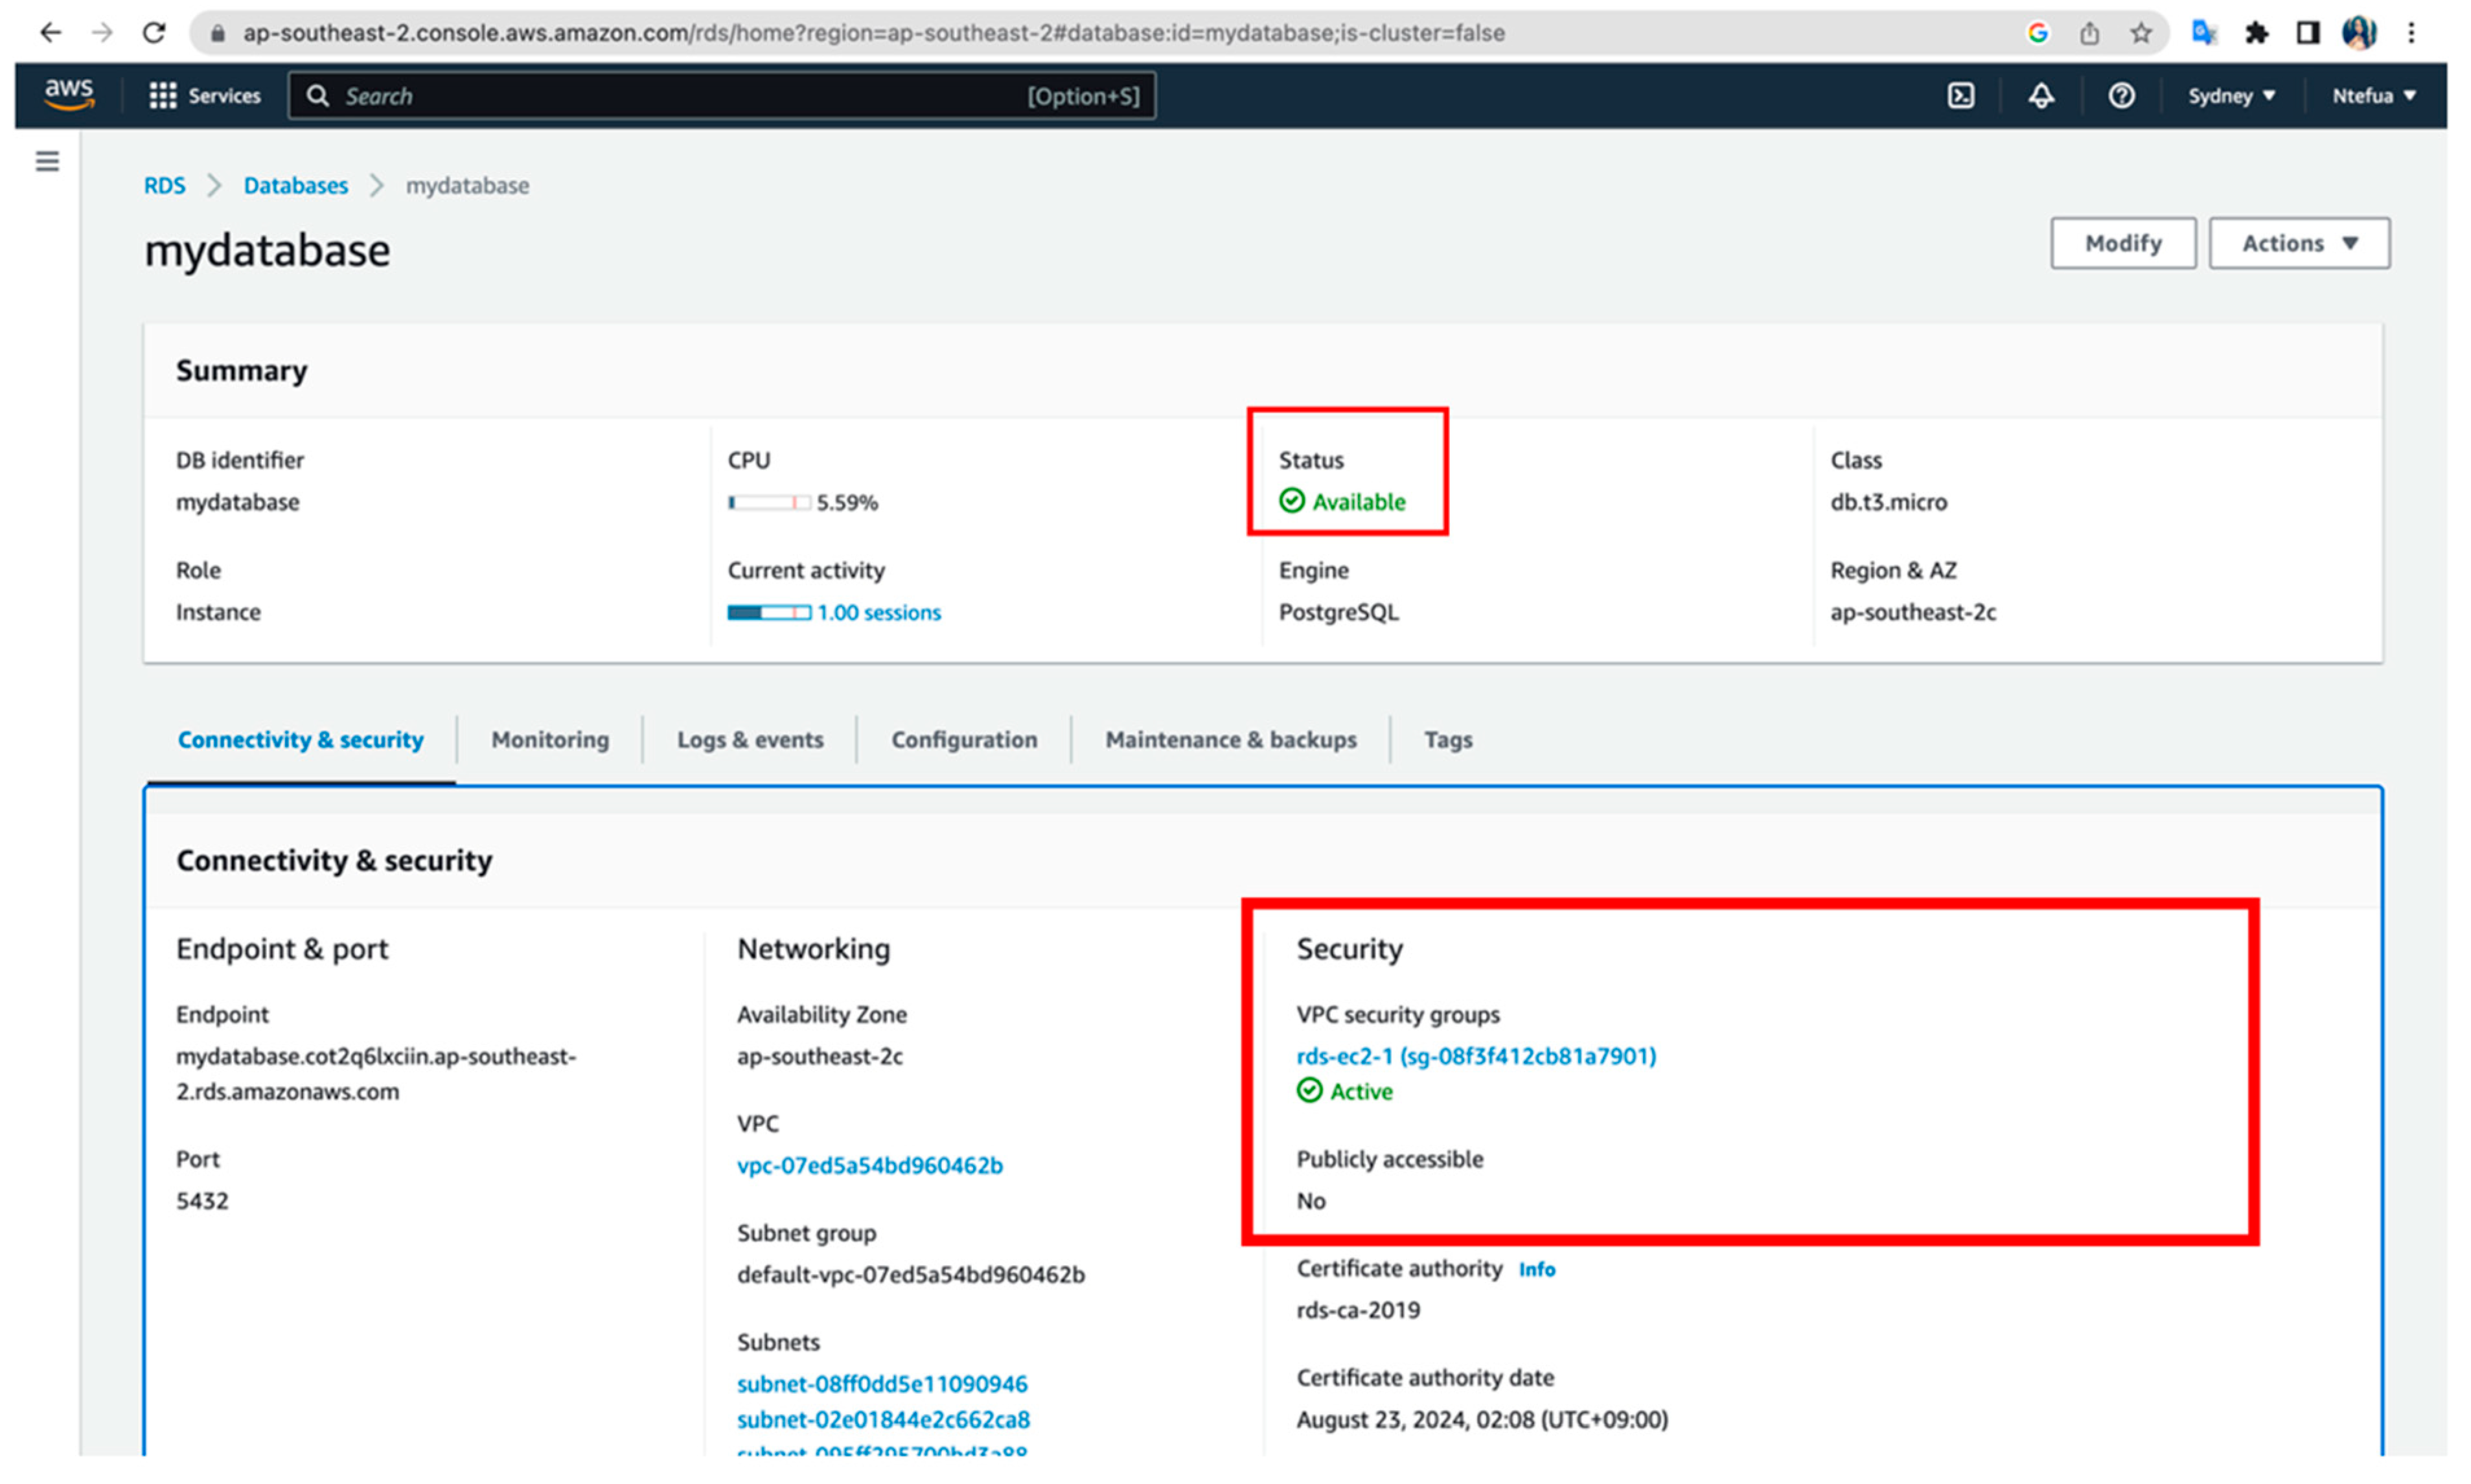Open the Services grid menu icon

click(162, 96)
